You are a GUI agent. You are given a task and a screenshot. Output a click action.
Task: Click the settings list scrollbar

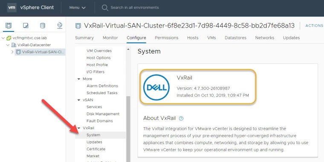[128, 129]
